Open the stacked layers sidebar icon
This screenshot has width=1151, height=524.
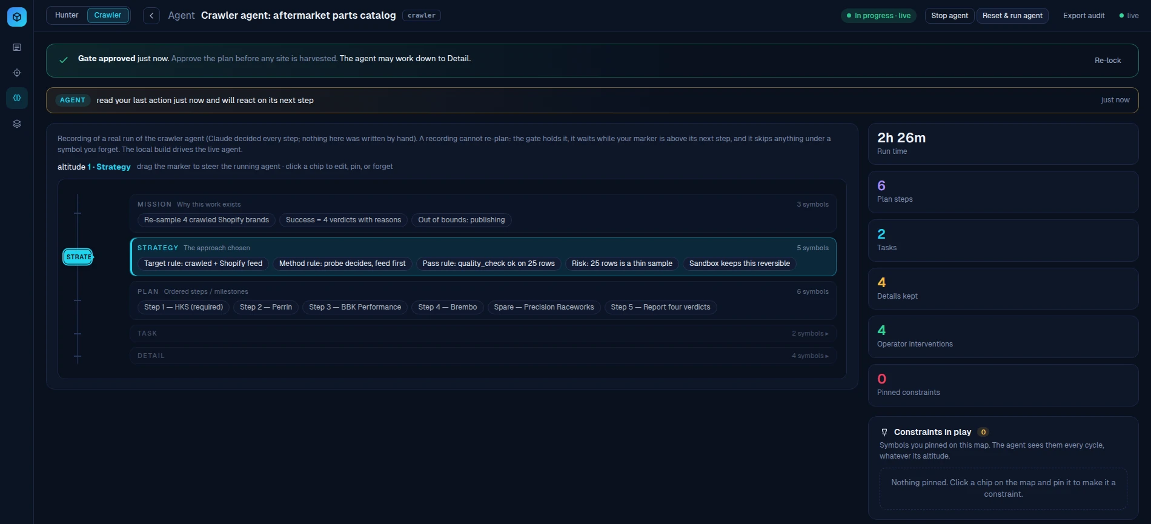click(x=17, y=124)
